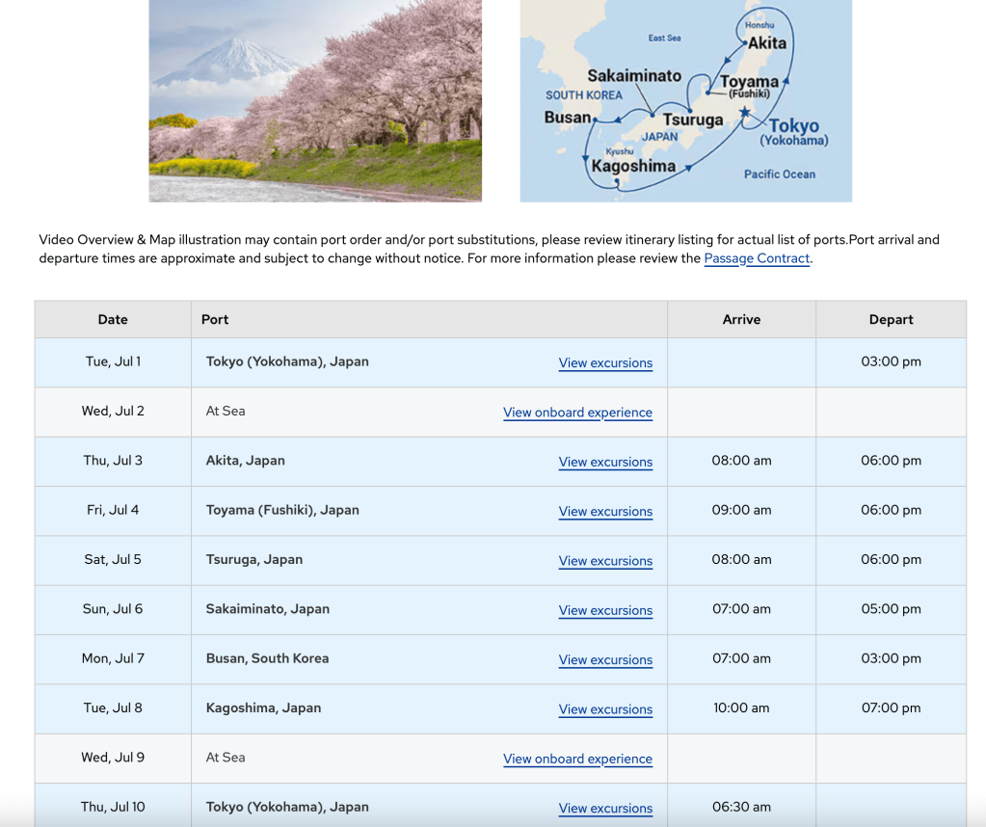This screenshot has width=986, height=827.
Task: Select the Akita label on the map
Action: coord(767,42)
